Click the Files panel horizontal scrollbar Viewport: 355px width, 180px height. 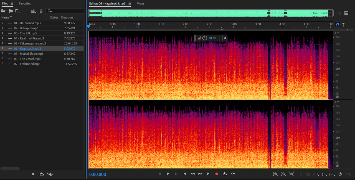pyautogui.click(x=10, y=168)
